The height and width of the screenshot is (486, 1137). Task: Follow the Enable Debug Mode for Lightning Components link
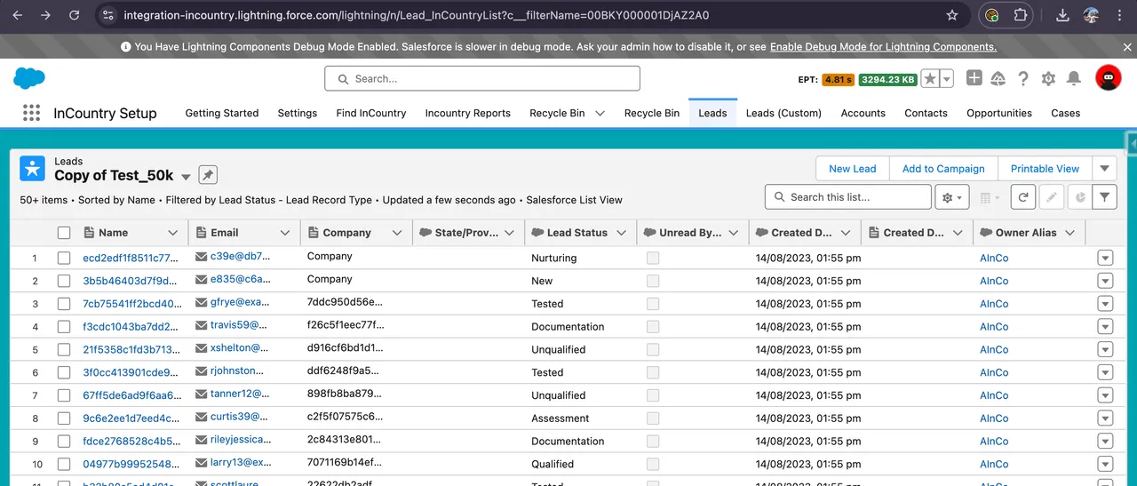[883, 47]
